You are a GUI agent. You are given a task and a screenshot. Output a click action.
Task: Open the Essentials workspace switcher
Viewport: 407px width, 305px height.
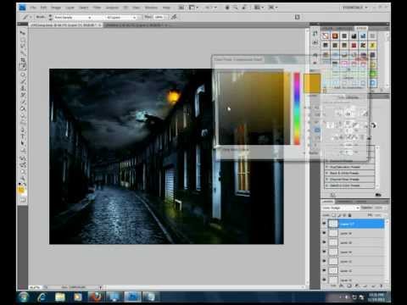[x=355, y=8]
